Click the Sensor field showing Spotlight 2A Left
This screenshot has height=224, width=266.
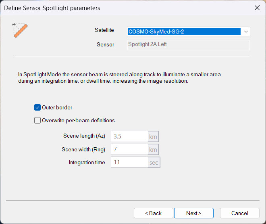tap(188, 44)
